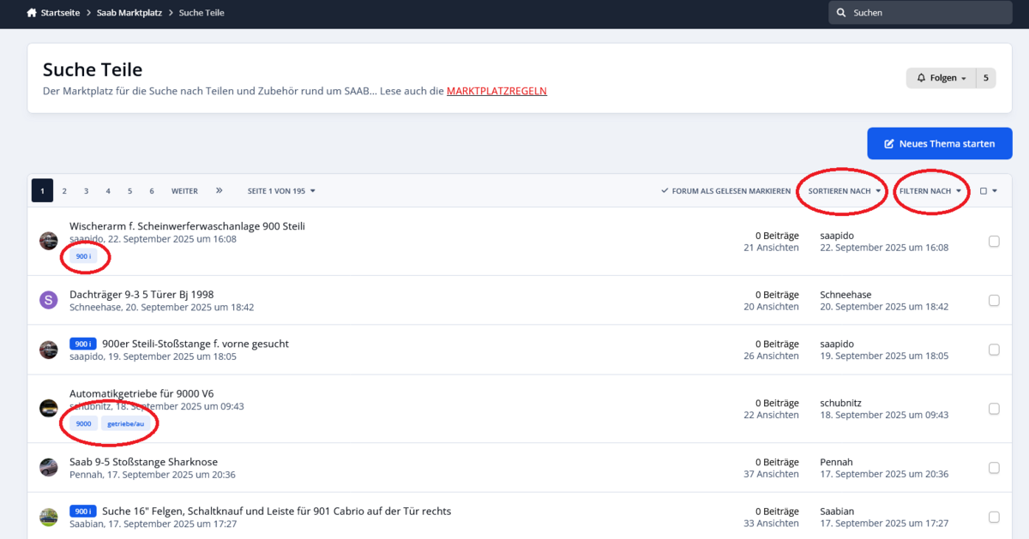Open Schneehase's purple S avatar
1029x539 pixels.
click(x=49, y=300)
